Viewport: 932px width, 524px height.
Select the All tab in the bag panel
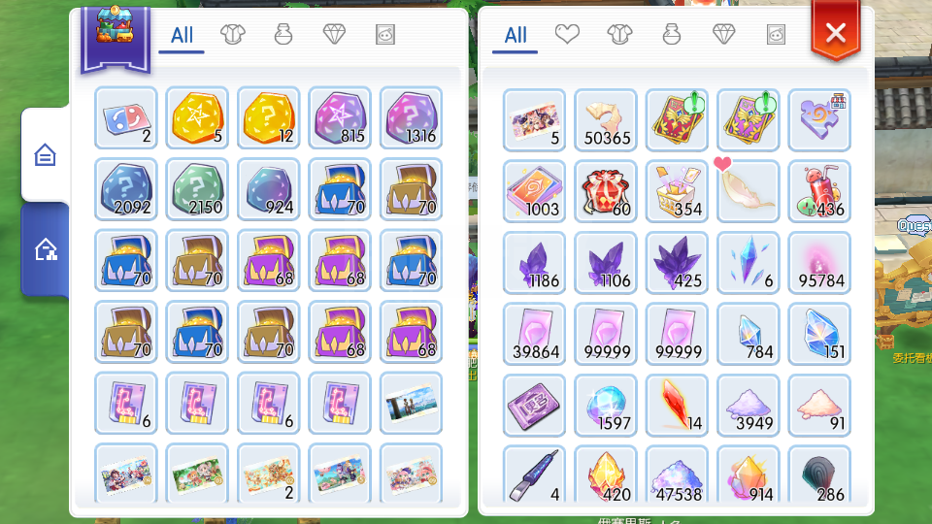pyautogui.click(x=516, y=36)
